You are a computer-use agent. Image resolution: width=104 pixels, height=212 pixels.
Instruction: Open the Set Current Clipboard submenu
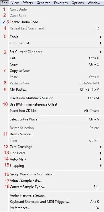click(x=56, y=52)
